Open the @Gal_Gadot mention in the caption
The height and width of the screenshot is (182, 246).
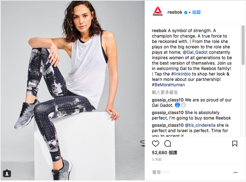(195, 52)
